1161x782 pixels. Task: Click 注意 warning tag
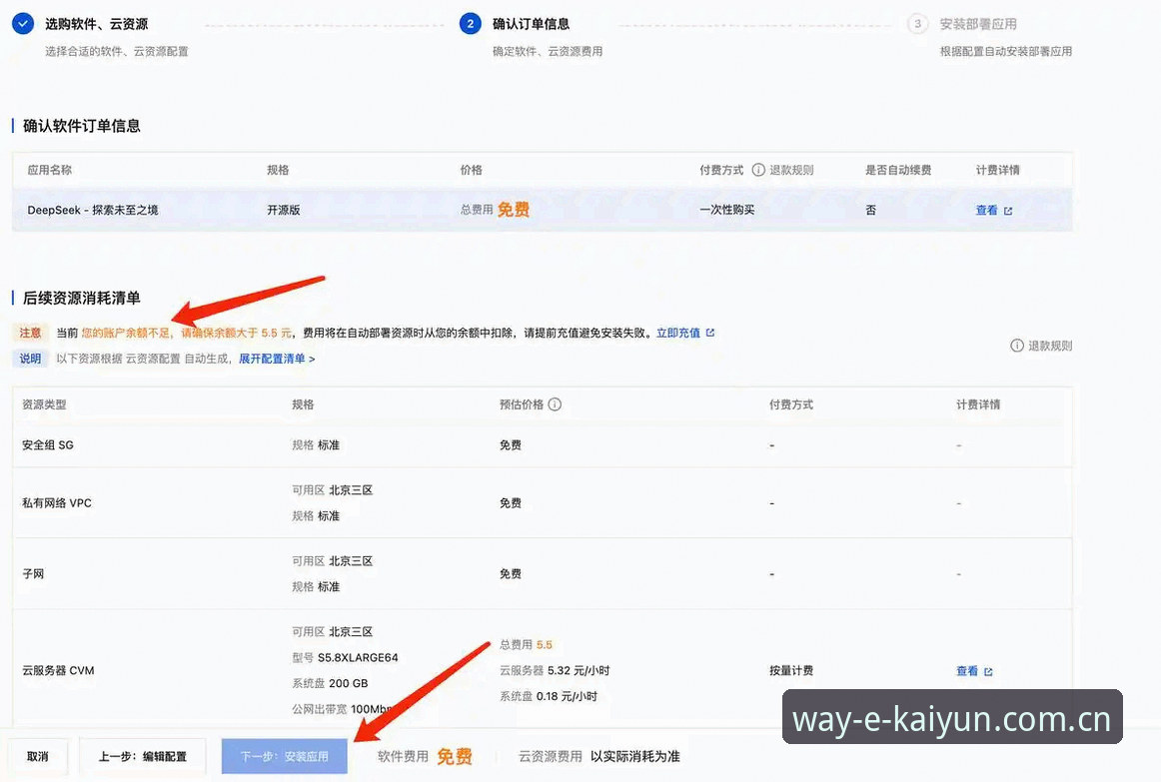point(30,333)
